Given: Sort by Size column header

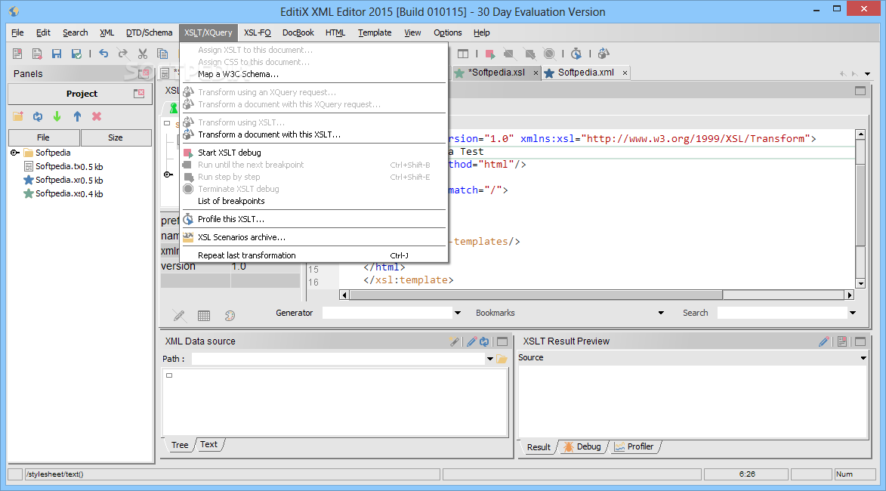Looking at the screenshot, I should (x=116, y=137).
